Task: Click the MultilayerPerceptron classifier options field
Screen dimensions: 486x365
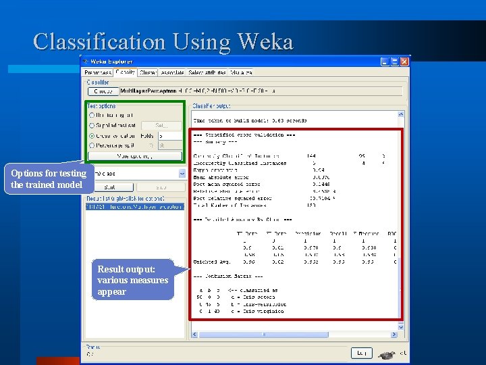Action: click(x=261, y=91)
